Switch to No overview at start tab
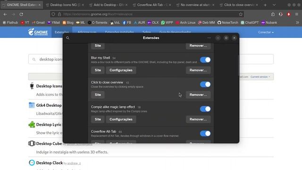The image size is (302, 170). pyautogui.click(x=195, y=5)
